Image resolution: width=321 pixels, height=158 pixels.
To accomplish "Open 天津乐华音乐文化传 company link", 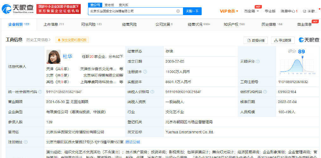I will (x=98, y=69).
